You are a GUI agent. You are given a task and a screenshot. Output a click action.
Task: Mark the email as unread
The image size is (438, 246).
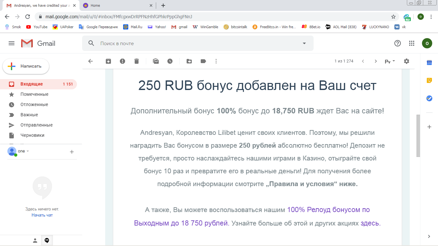coord(156,61)
